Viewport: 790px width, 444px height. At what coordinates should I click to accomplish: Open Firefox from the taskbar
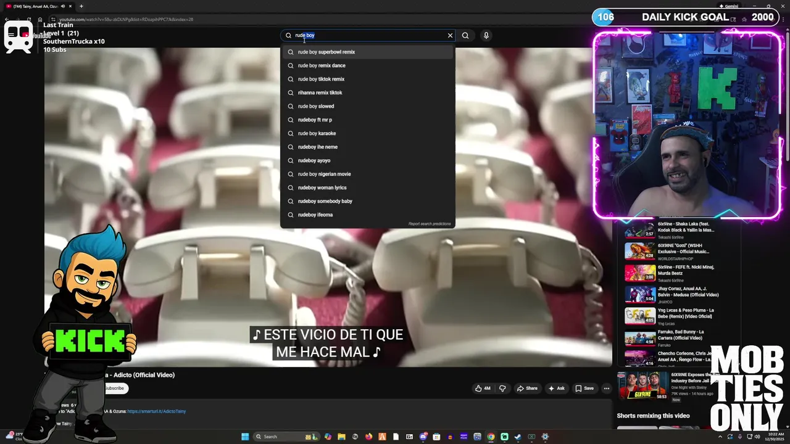click(368, 437)
